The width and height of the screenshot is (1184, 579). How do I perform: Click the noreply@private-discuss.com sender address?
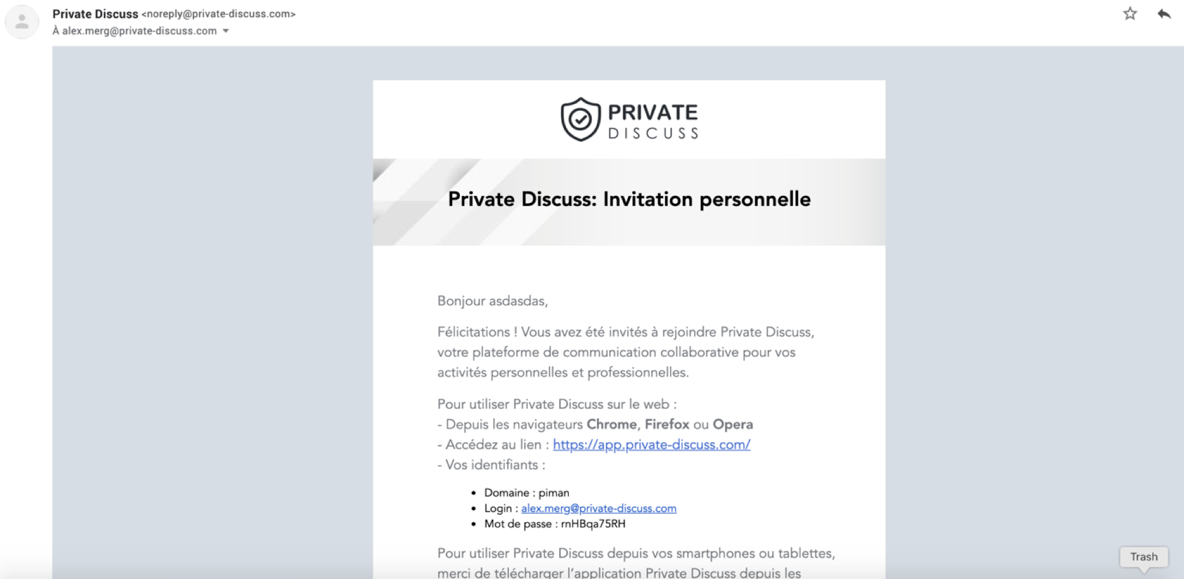pyautogui.click(x=219, y=14)
